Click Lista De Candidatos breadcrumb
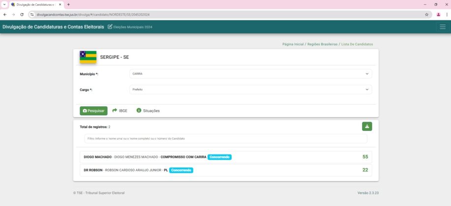The width and height of the screenshot is (451, 206). point(357,44)
